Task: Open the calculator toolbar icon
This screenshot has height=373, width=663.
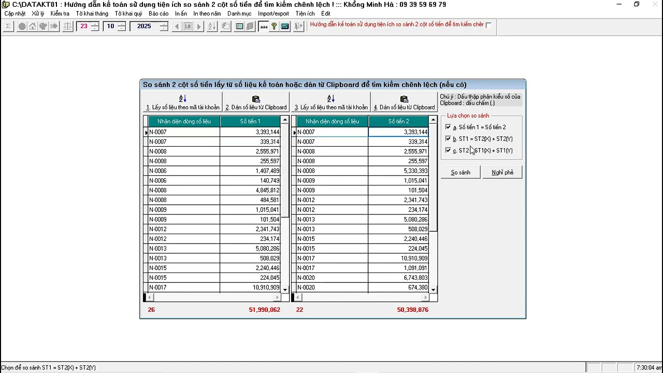Action: (x=284, y=26)
